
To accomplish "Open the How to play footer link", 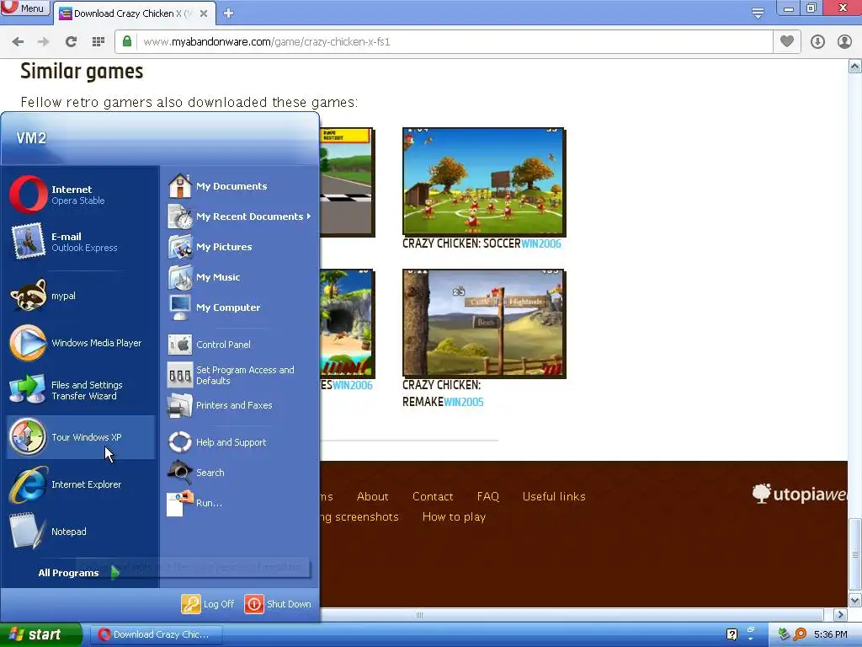I will coord(454,516).
